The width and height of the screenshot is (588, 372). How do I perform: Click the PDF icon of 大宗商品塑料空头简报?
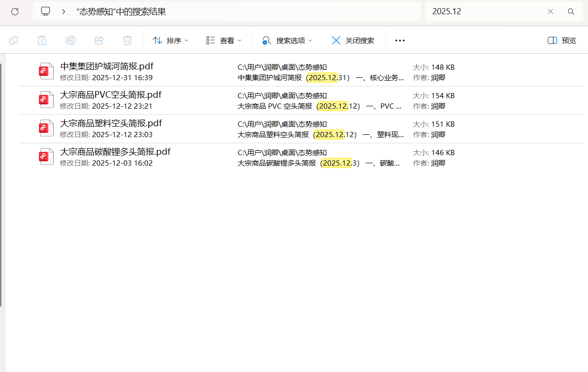pos(46,129)
